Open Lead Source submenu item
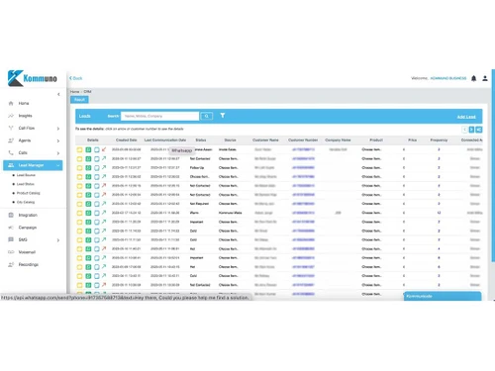 click(x=26, y=175)
